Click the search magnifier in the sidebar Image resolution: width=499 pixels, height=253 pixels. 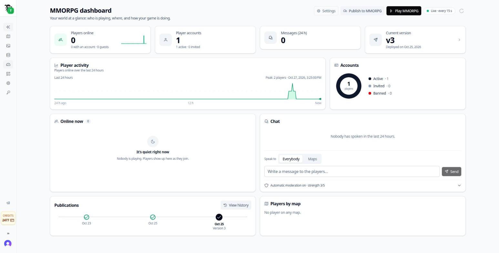(8, 93)
